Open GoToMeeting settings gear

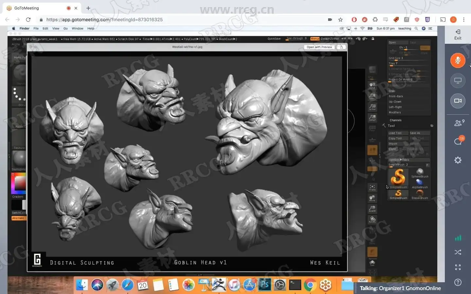[458, 160]
